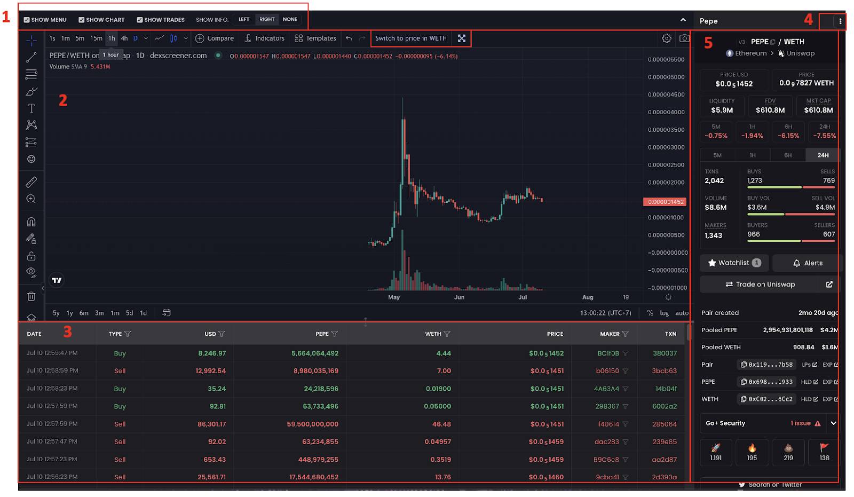Viewport: 854px width, 497px height.
Task: Switch the stats panel to 6H tab
Action: coord(788,155)
